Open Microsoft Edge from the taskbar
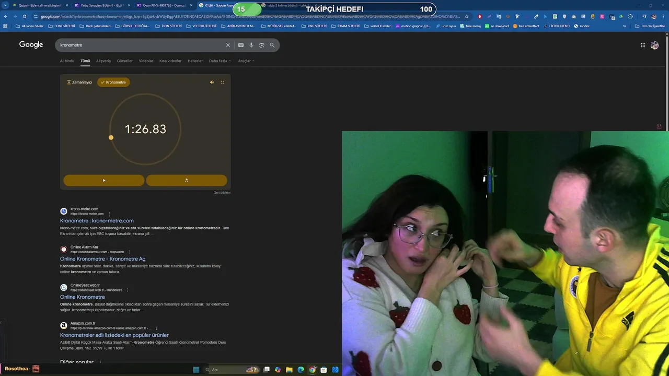The image size is (669, 376). (x=301, y=370)
